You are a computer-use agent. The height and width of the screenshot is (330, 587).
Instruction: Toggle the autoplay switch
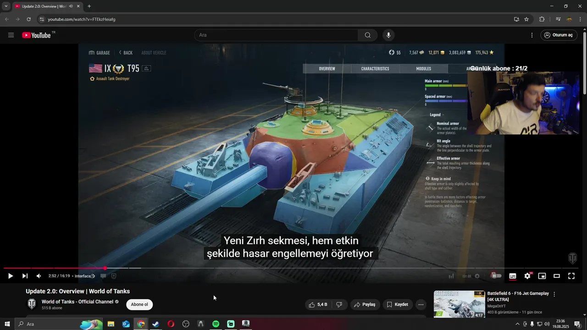pyautogui.click(x=496, y=276)
